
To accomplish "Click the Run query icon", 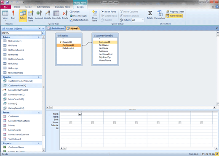I will (x=13, y=15).
